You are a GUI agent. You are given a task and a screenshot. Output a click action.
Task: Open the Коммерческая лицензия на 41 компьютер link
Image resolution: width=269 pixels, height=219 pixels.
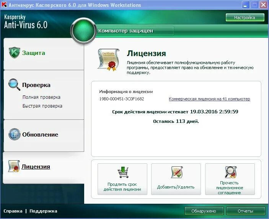coord(209,99)
